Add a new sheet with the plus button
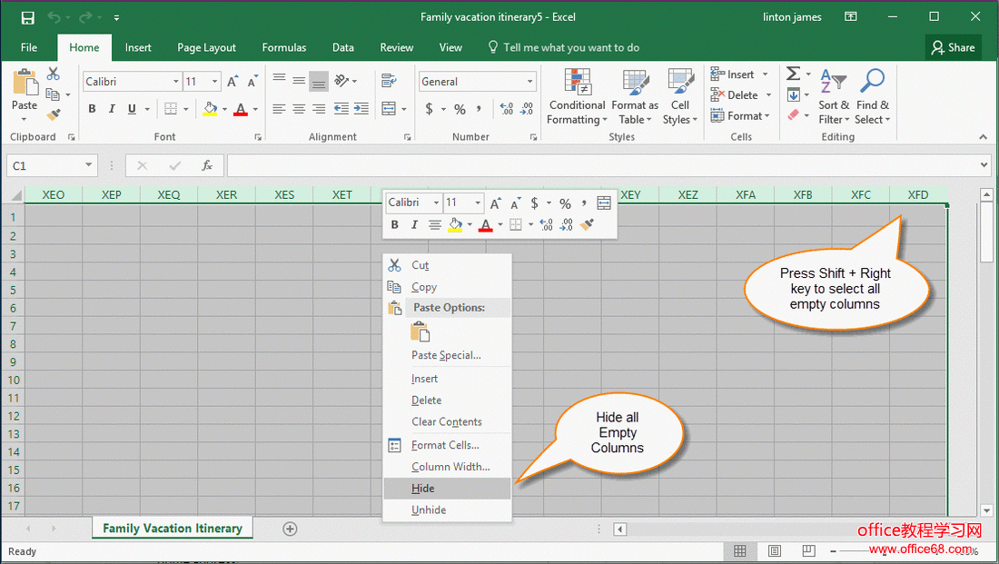 290,529
